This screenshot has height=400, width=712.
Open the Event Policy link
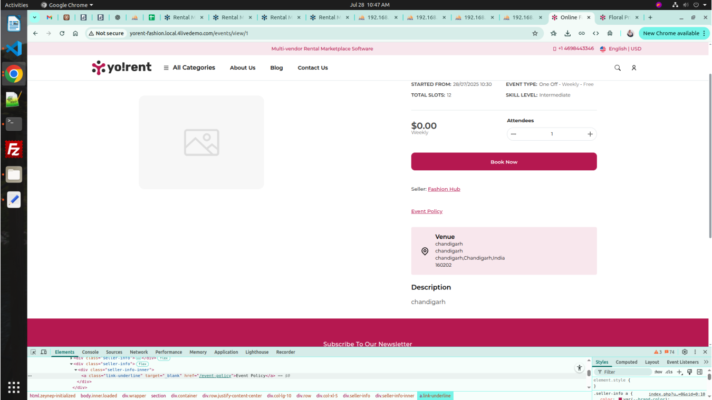(x=427, y=211)
